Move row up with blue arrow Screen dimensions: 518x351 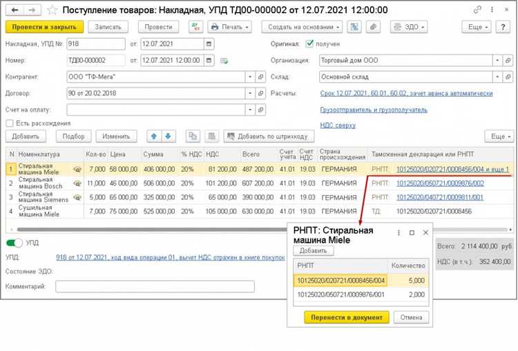tap(154, 137)
